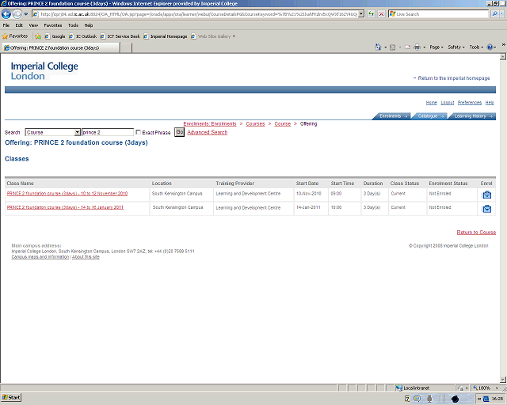Viewport: 507px width, 405px height.
Task: Toggle the Exact Phrase checkbox
Action: coord(139,133)
